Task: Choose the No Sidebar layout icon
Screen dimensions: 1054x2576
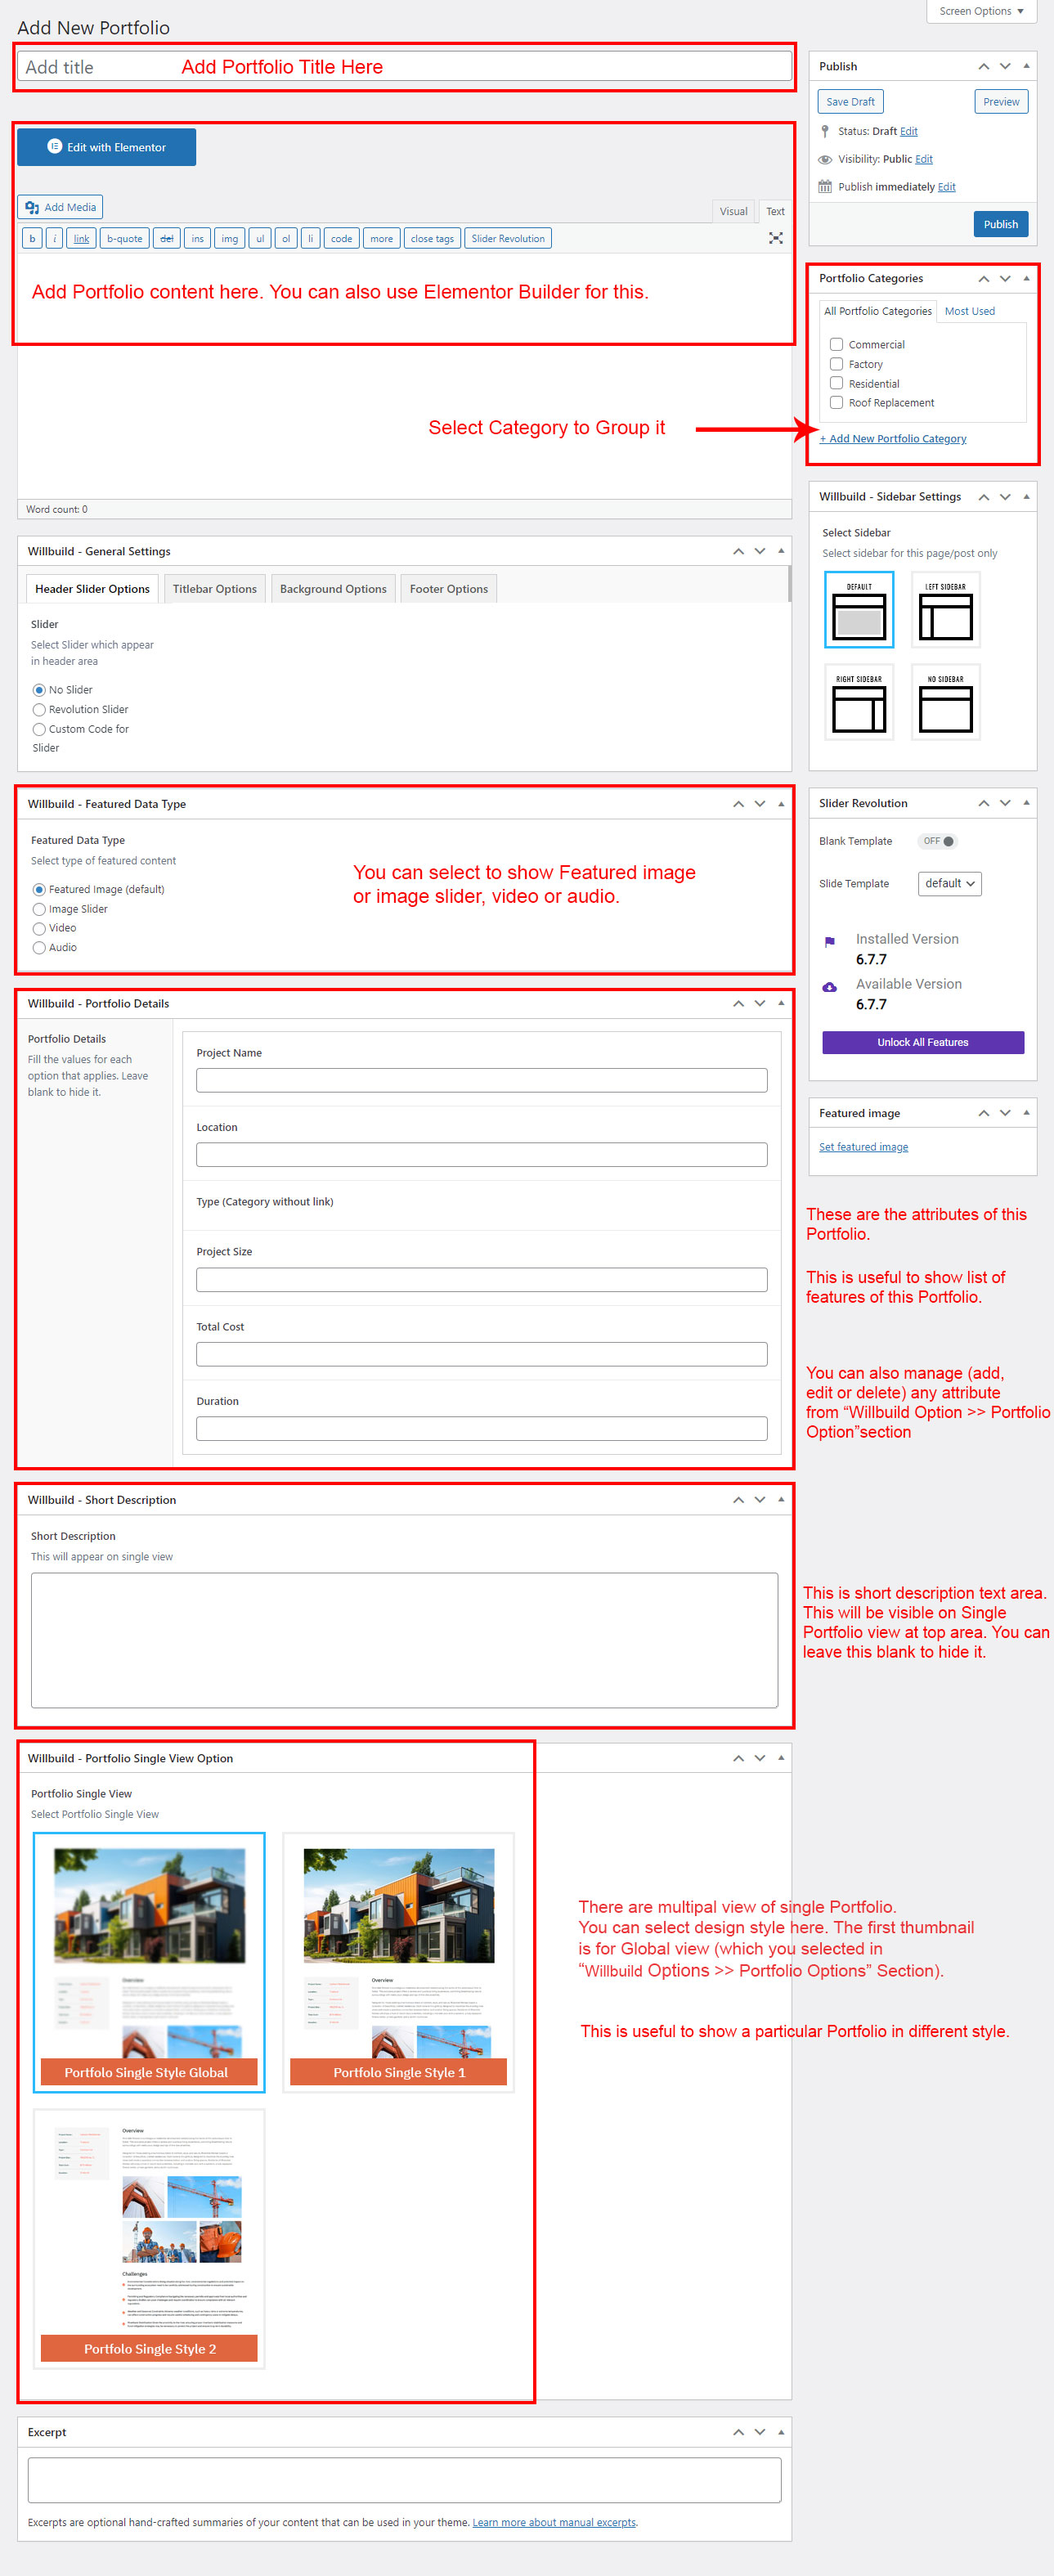Action: pyautogui.click(x=945, y=702)
